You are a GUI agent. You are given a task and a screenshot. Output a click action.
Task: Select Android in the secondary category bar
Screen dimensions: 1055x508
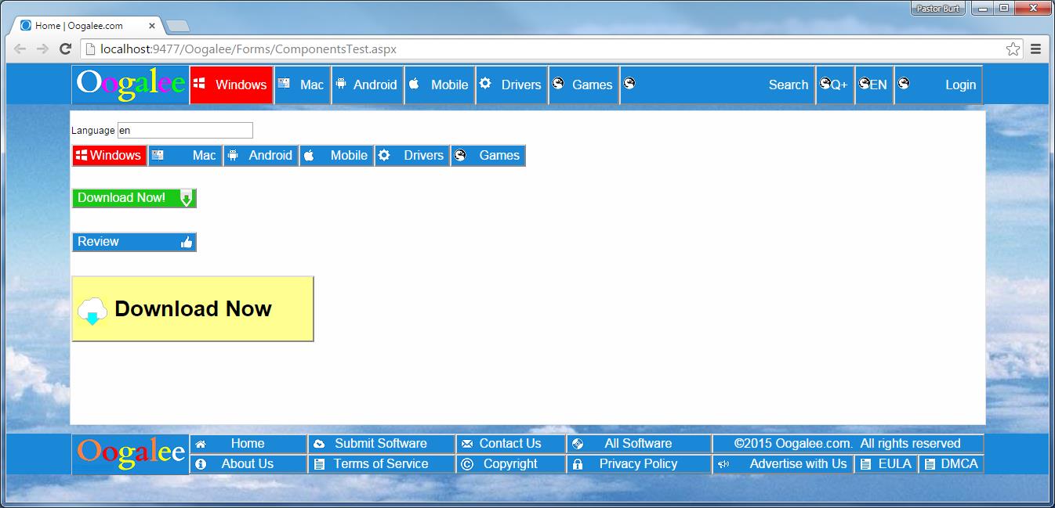click(x=261, y=155)
